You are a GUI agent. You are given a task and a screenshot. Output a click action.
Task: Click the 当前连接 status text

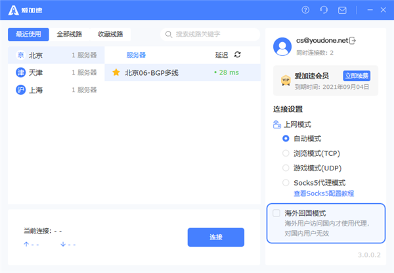(43, 231)
